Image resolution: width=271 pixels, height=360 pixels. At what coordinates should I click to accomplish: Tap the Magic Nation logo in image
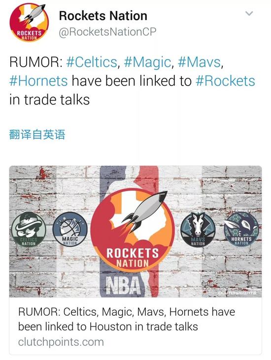(x=70, y=229)
